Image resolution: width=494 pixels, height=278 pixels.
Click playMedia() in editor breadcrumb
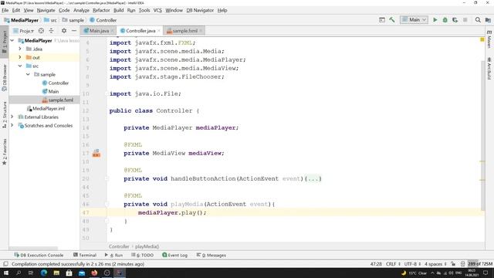click(x=147, y=246)
